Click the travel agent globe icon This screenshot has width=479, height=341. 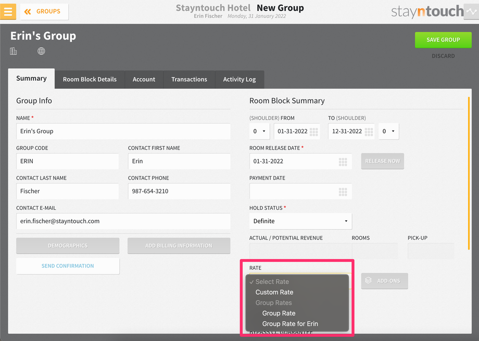(x=41, y=51)
